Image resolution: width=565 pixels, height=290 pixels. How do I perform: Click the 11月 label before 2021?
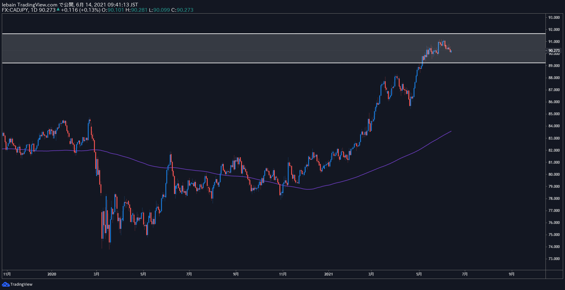(283, 274)
